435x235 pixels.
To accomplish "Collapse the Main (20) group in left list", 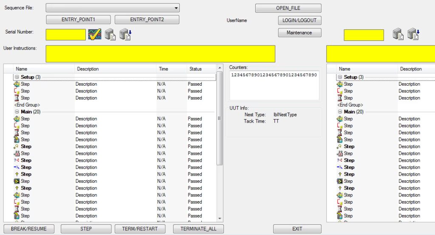I will point(17,112).
